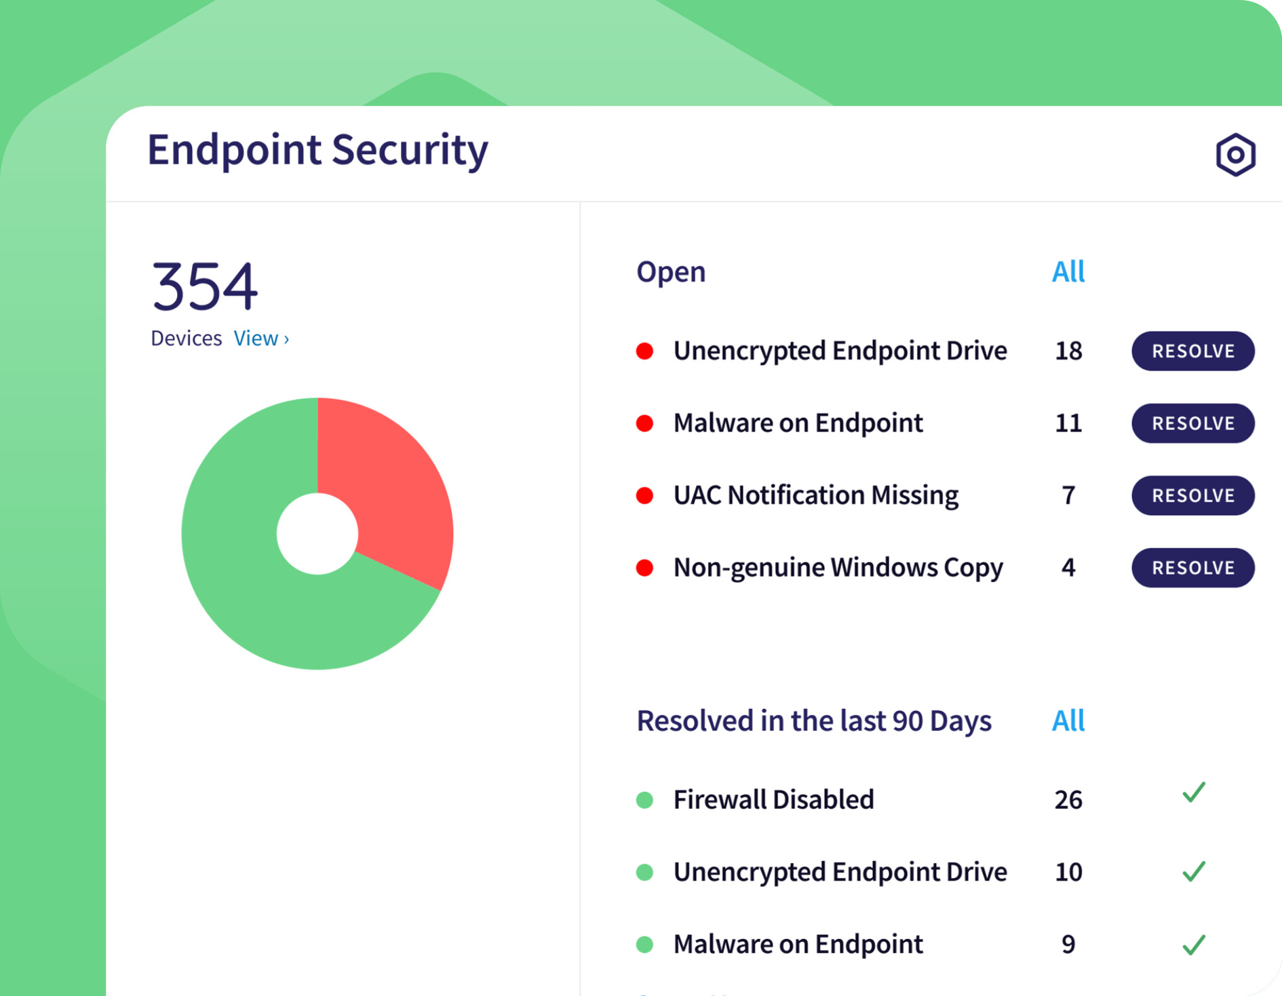Resolve Non-genuine Windows Copy issue
Image resolution: width=1282 pixels, height=996 pixels.
(1192, 568)
